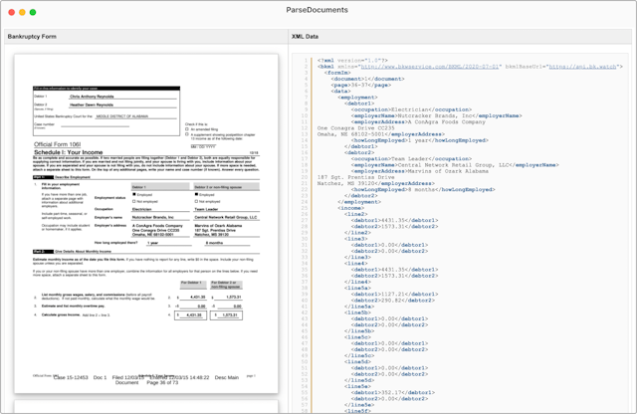Toggle Debtor 2 'Employed' checkbox
The image size is (637, 414).
pyautogui.click(x=197, y=195)
